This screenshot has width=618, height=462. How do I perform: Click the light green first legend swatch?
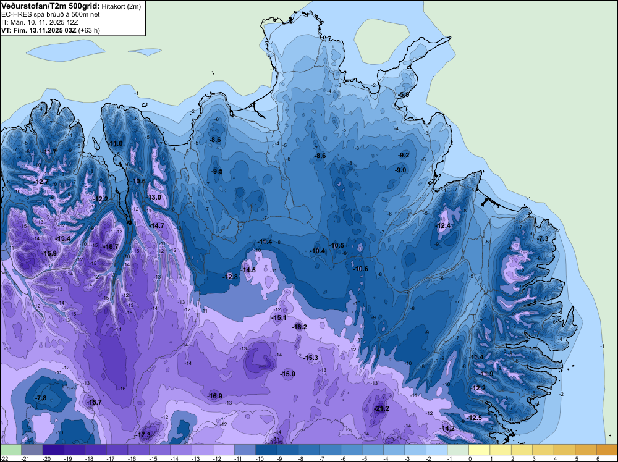[x=11, y=450]
